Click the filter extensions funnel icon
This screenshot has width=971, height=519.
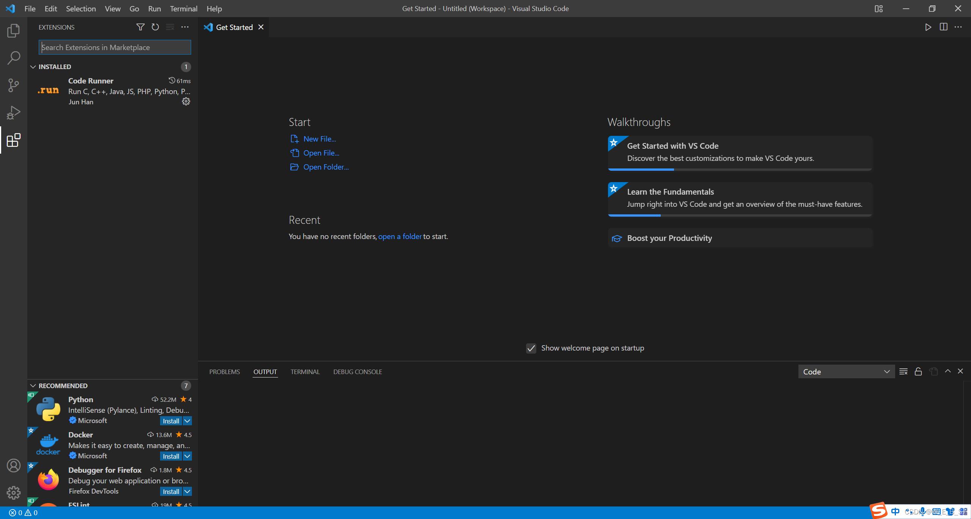point(140,27)
